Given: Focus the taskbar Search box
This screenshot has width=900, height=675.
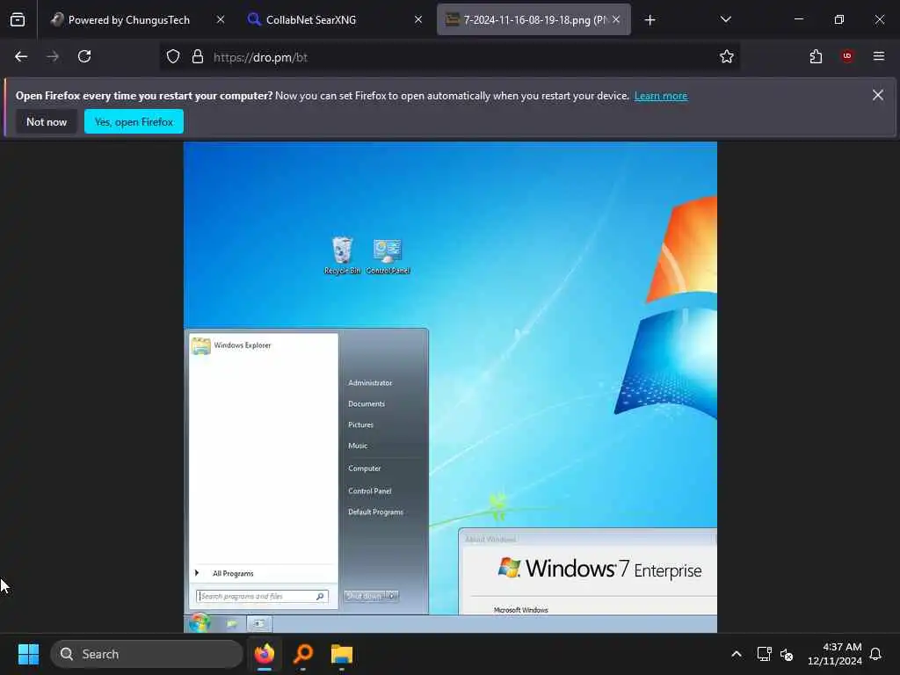Looking at the screenshot, I should coord(147,654).
